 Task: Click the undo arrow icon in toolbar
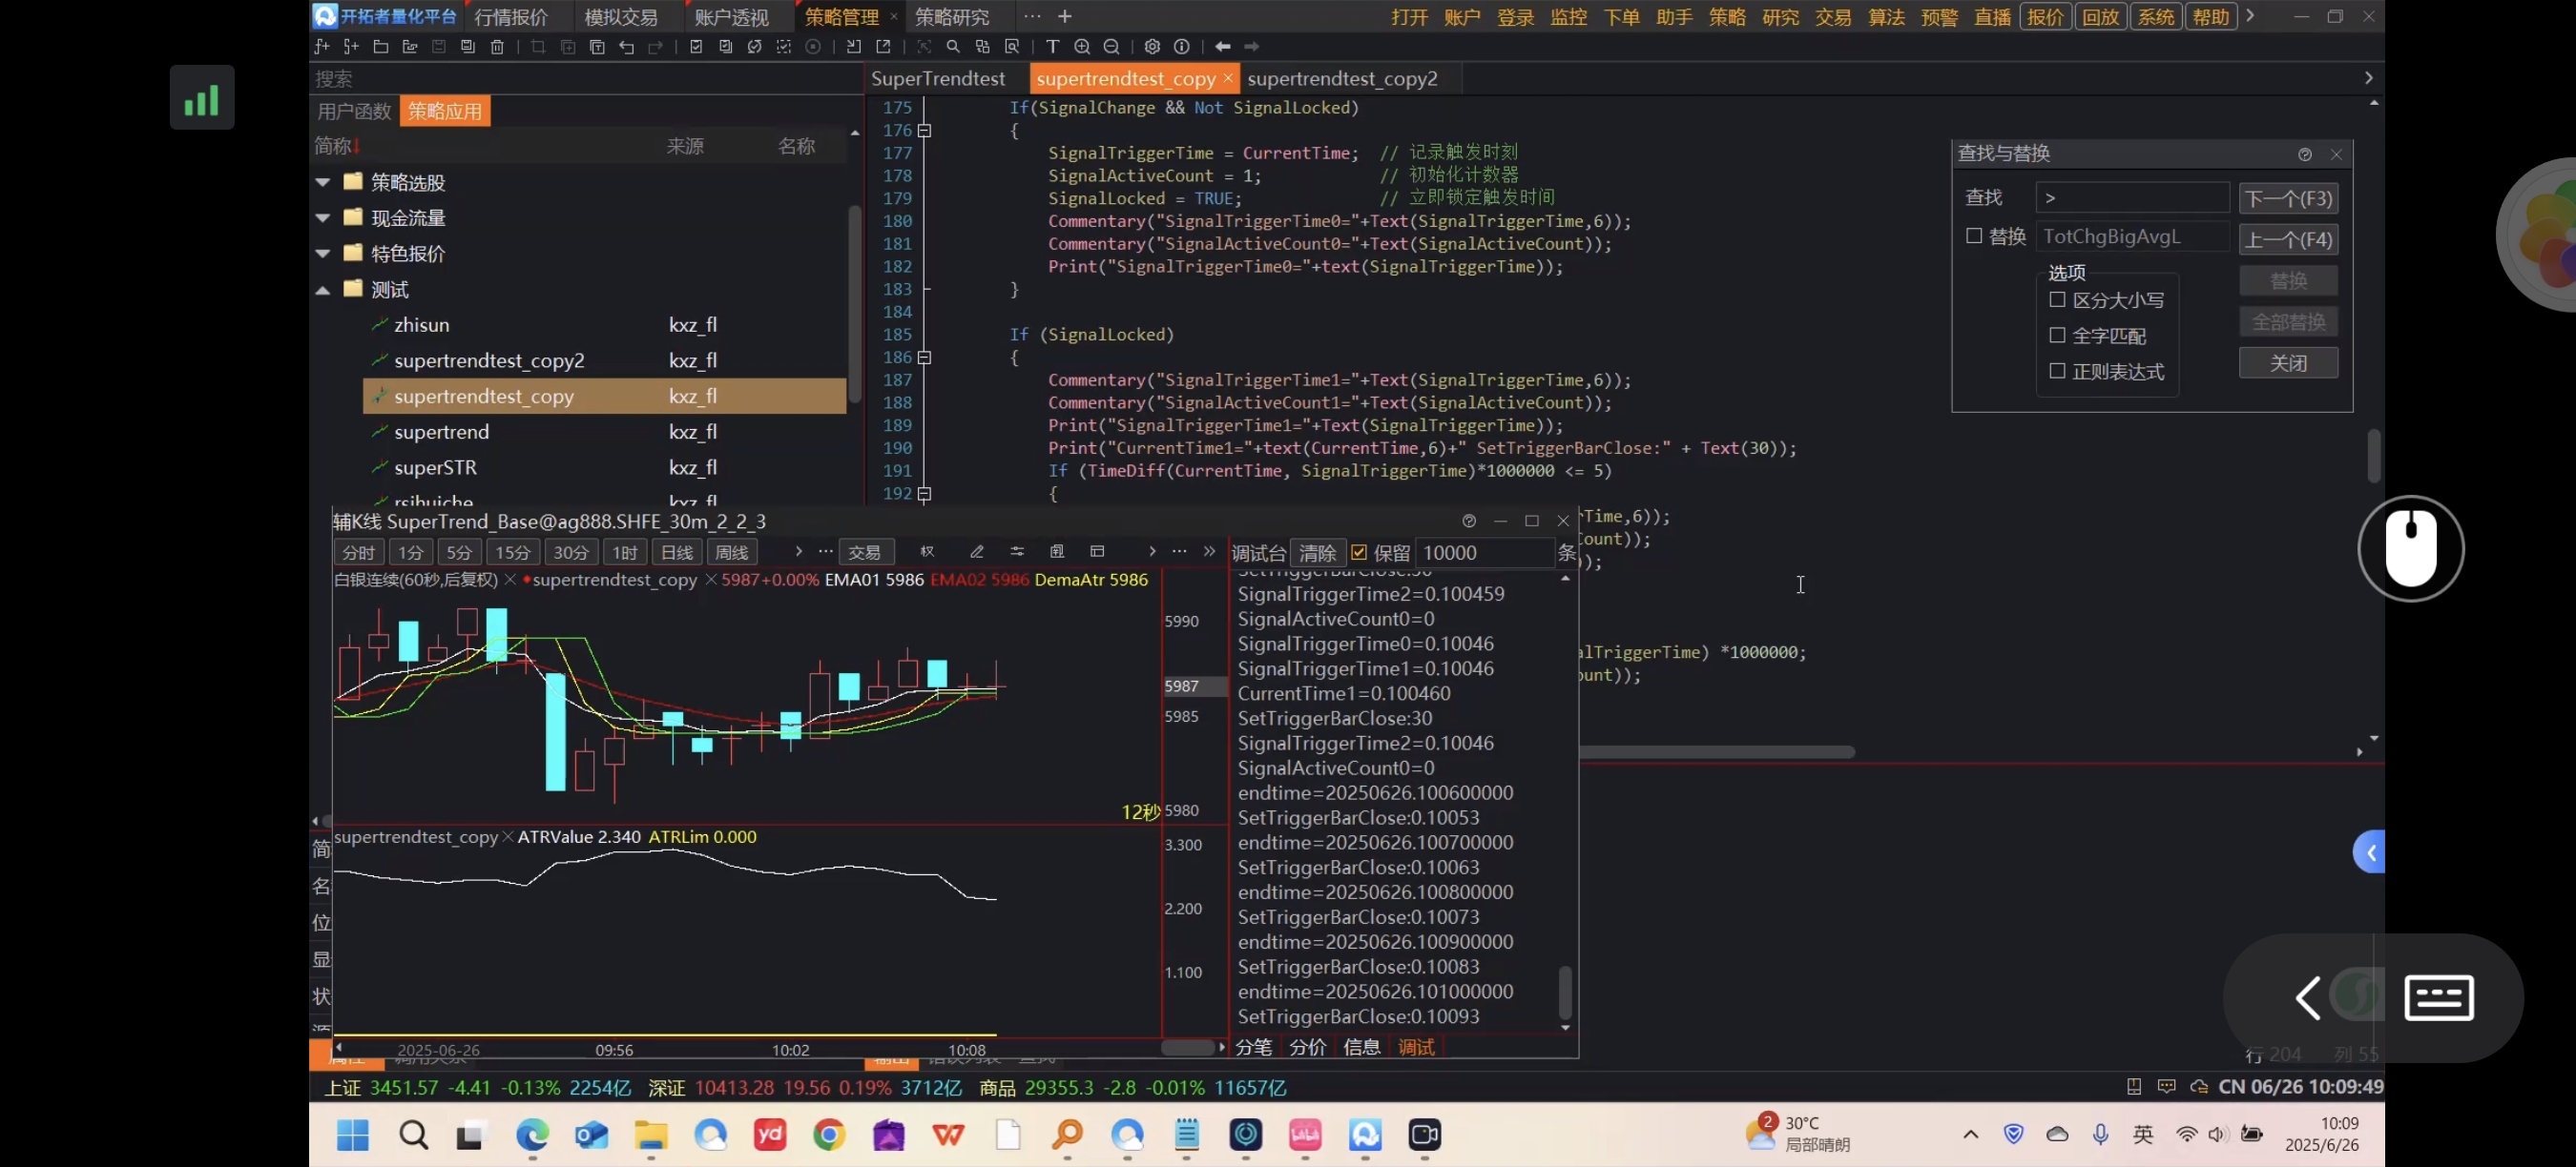[627, 47]
